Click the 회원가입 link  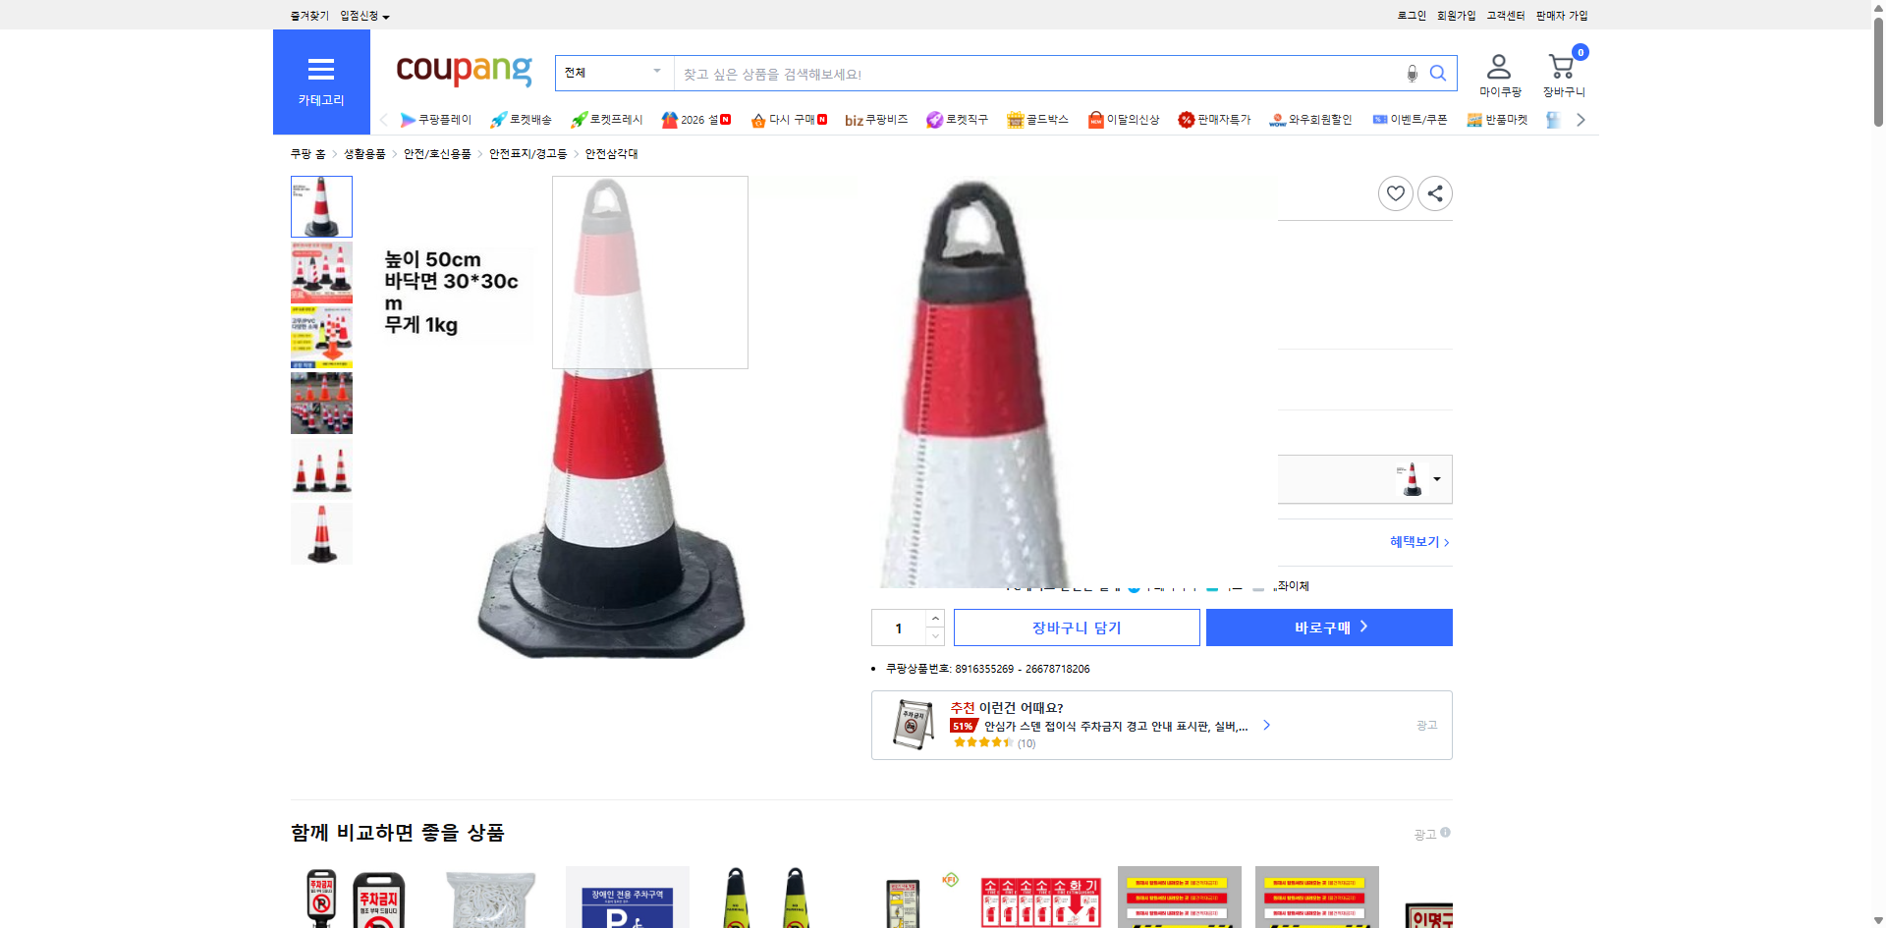pos(1456,16)
